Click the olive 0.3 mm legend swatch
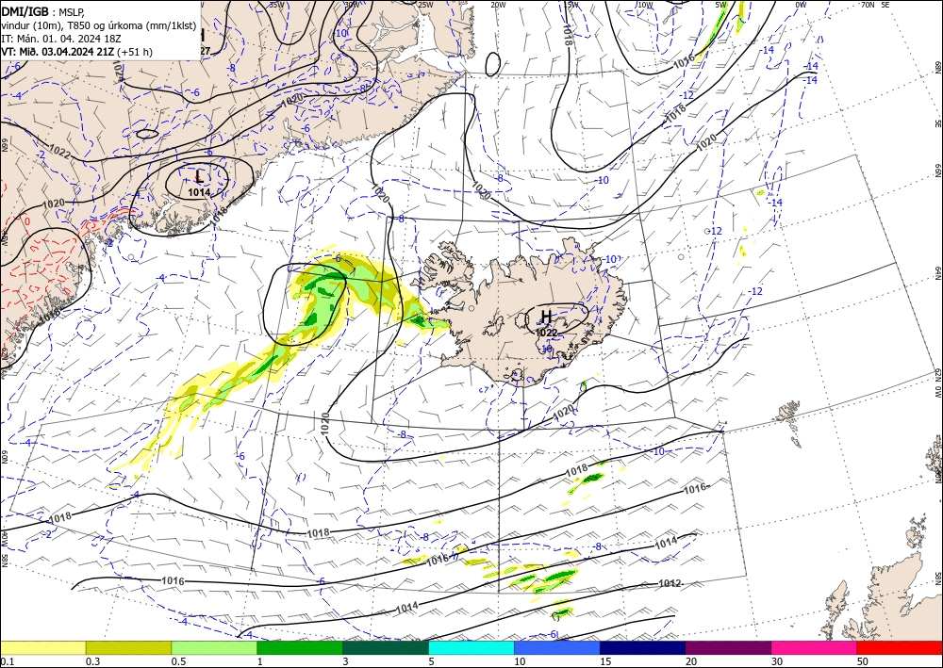Image resolution: width=943 pixels, height=668 pixels. coord(128,647)
